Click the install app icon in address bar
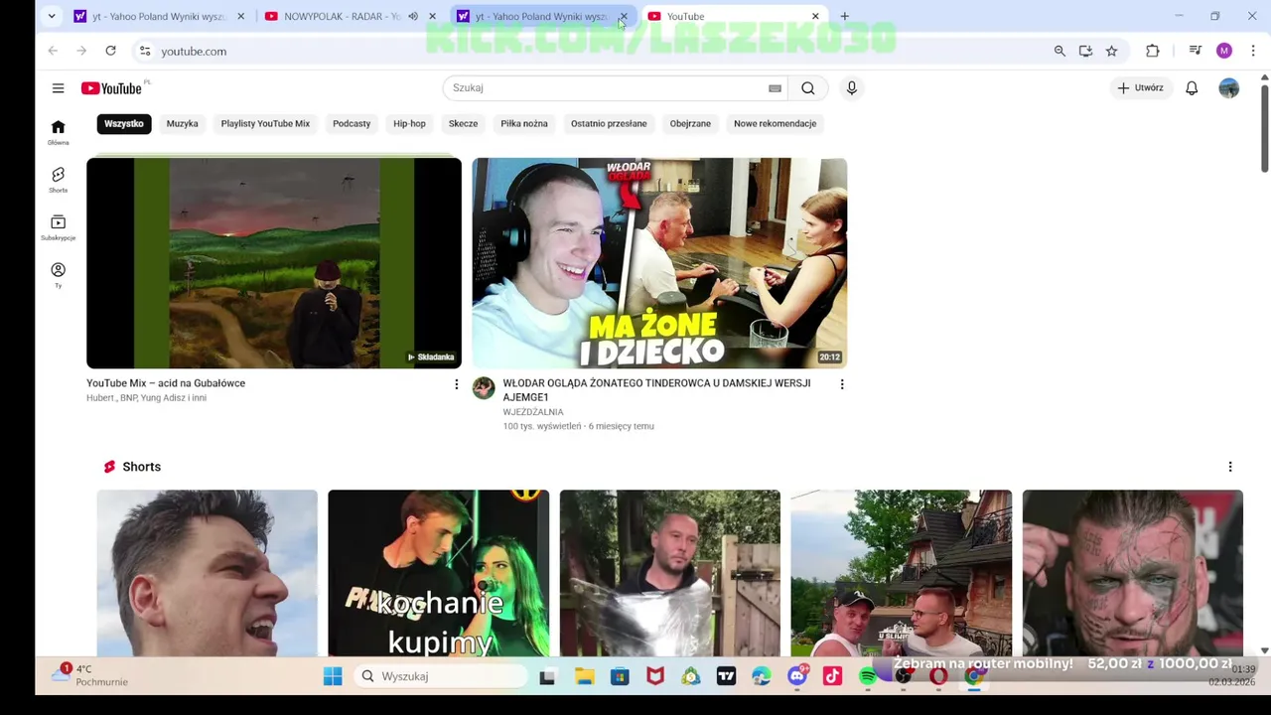1271x715 pixels. pos(1085,51)
